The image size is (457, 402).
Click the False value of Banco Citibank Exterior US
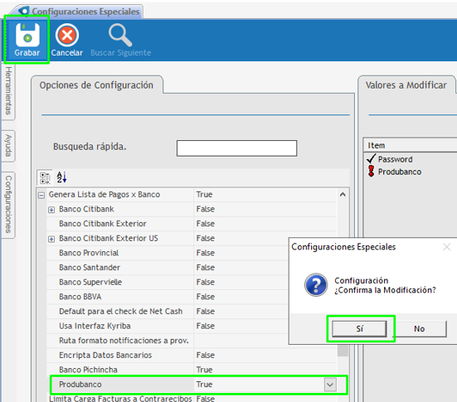[206, 238]
